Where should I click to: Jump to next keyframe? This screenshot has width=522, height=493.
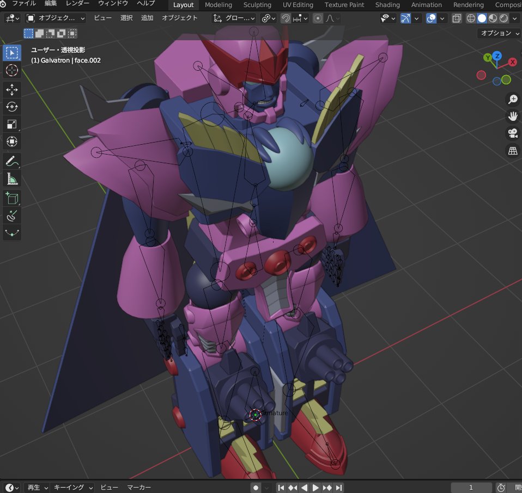point(327,488)
